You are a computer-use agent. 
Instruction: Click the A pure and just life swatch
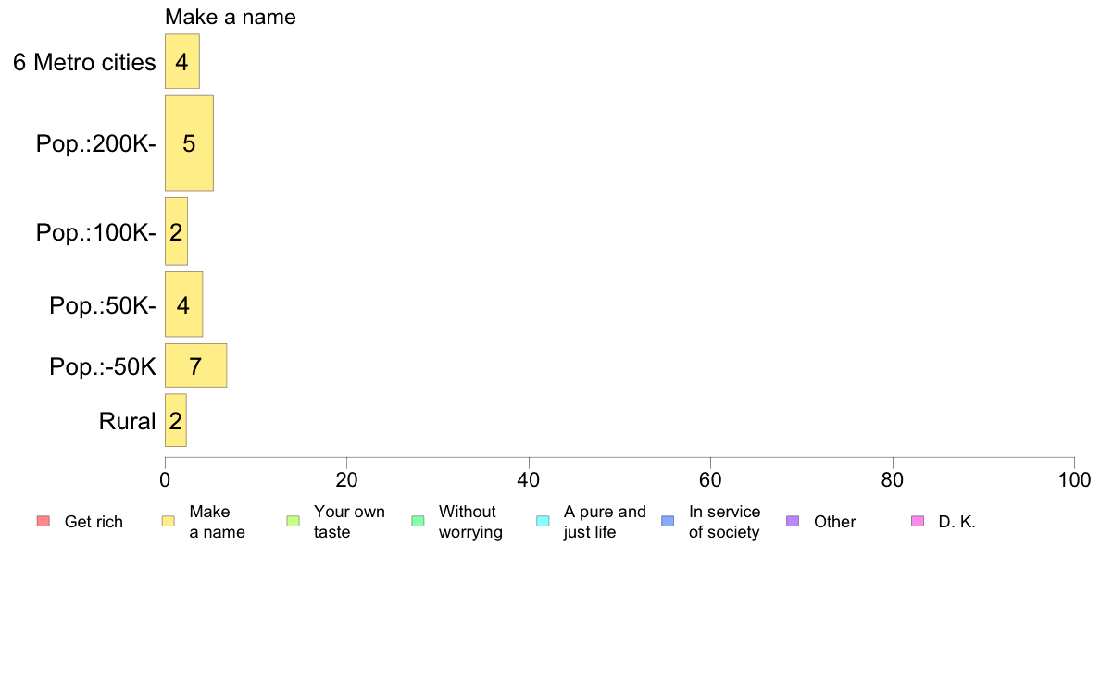[x=543, y=521]
